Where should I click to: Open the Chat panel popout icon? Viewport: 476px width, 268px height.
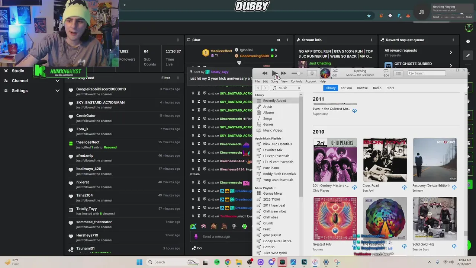[x=279, y=40]
